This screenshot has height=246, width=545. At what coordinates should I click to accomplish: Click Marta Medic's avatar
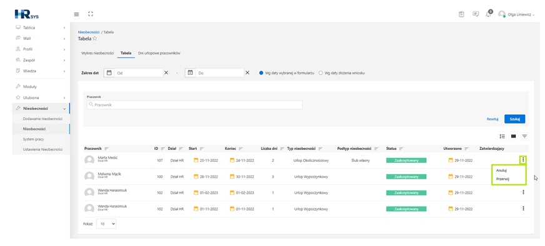(89, 160)
